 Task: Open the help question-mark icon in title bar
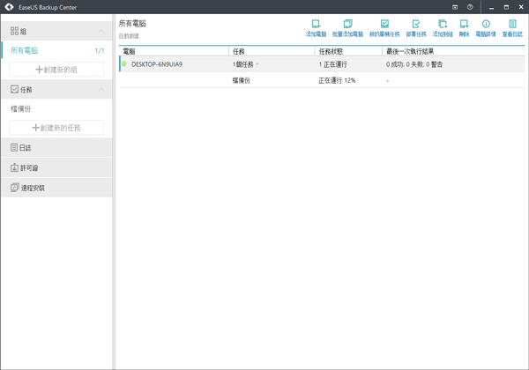[470, 7]
